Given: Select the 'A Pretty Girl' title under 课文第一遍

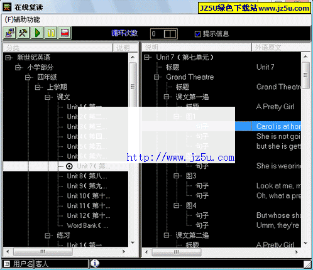Looking at the screenshot, I should point(275,107).
